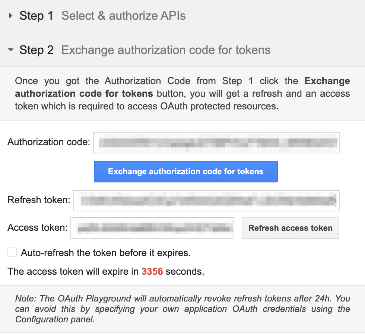The width and height of the screenshot is (365, 335).
Task: Click the Refresh access token button
Action: point(290,228)
